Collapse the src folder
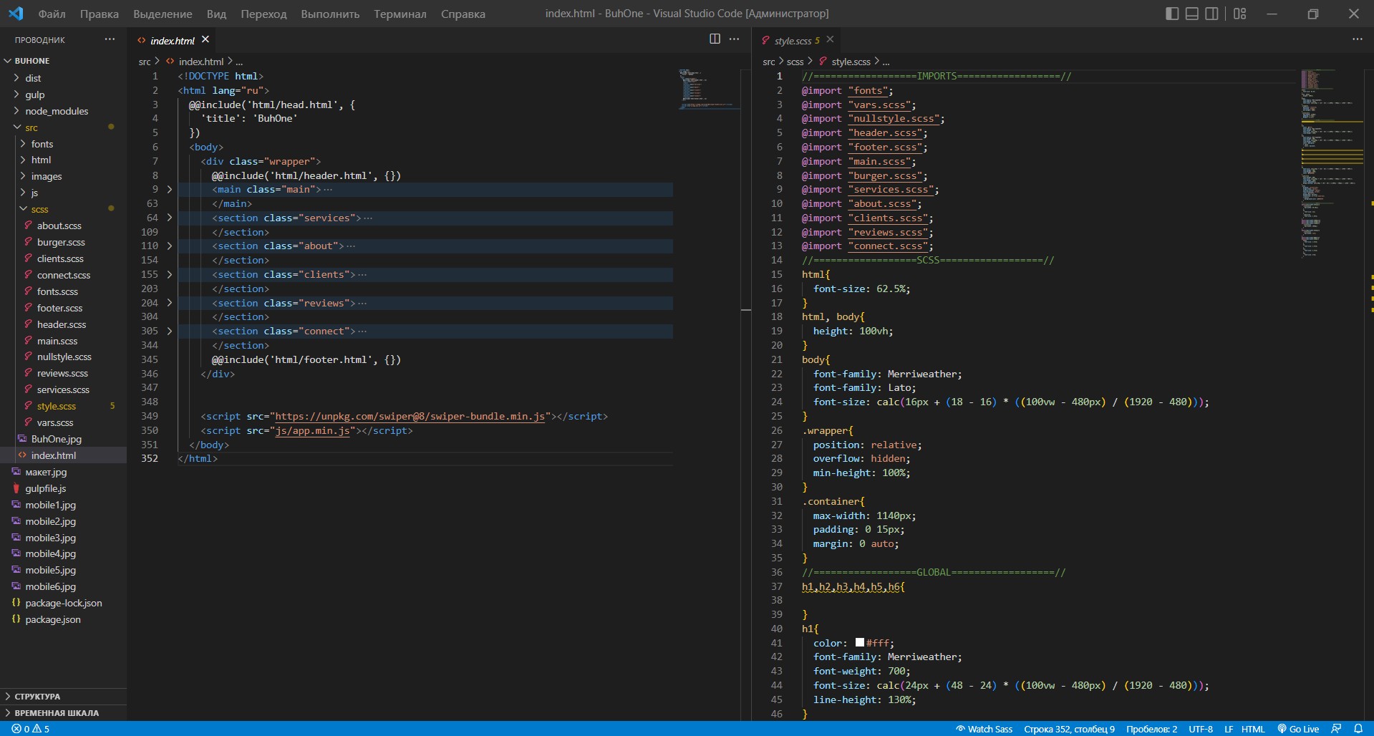This screenshot has width=1374, height=736. [63, 127]
